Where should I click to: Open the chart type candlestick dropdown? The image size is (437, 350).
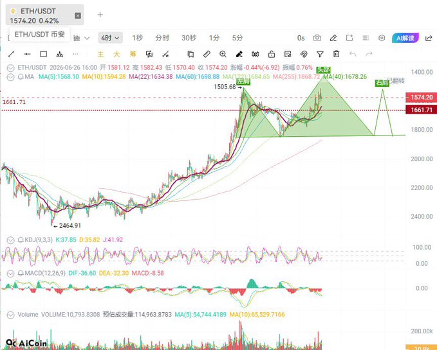[81, 38]
